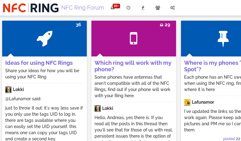Open popular topics flame icon
Viewport: 241px width, 141px height.
143,8
